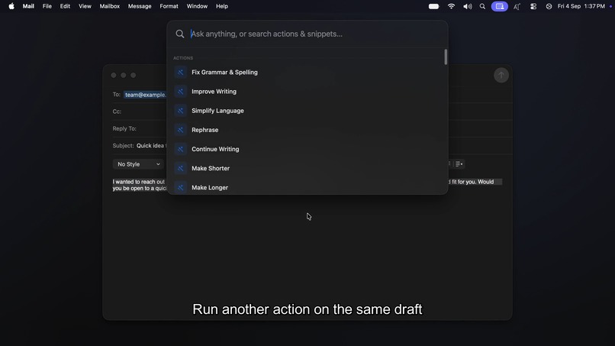
Task: Click the Wi-Fi status icon
Action: (x=451, y=6)
